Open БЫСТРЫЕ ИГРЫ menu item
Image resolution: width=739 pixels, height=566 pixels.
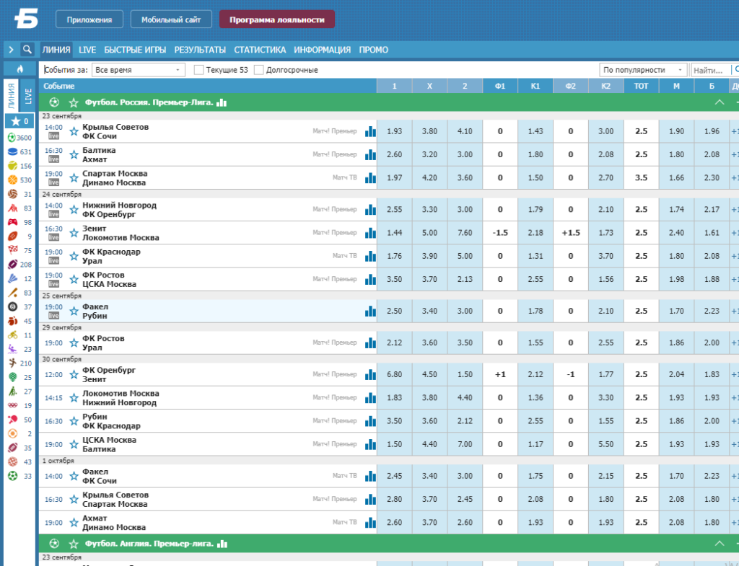pyautogui.click(x=135, y=50)
